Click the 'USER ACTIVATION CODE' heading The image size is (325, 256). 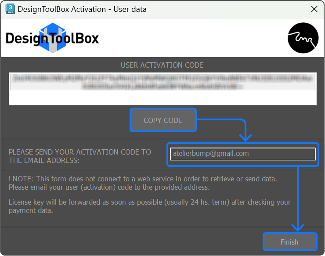162,65
